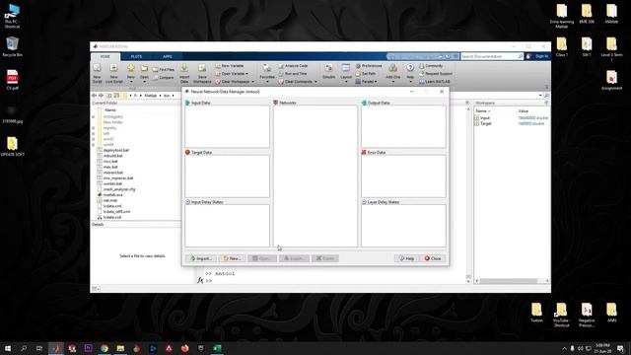
Task: Click the Close button in nntool
Action: pyautogui.click(x=433, y=258)
